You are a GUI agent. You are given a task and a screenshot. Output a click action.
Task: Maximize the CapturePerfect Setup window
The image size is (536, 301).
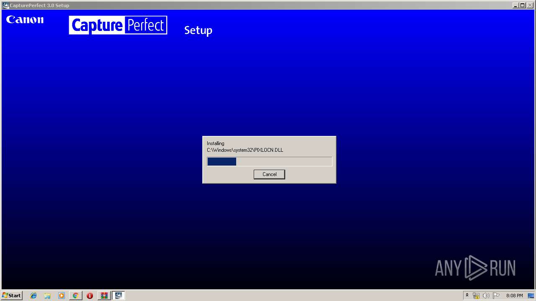click(522, 5)
